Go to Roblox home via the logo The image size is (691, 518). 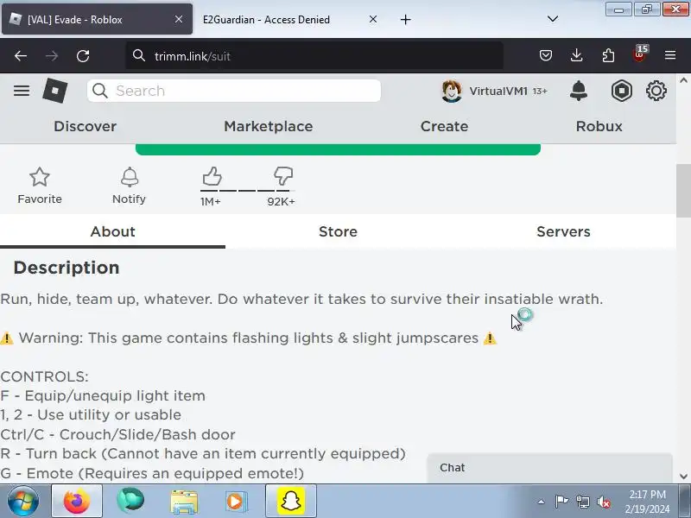[x=55, y=91]
